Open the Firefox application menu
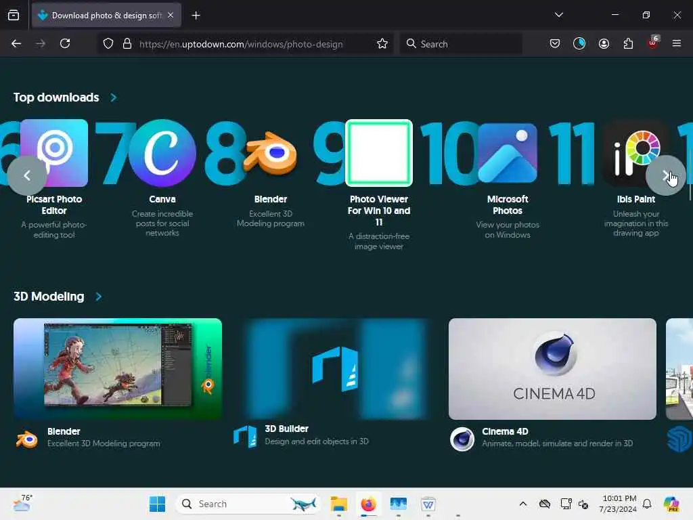Image resolution: width=693 pixels, height=520 pixels. pos(677,43)
